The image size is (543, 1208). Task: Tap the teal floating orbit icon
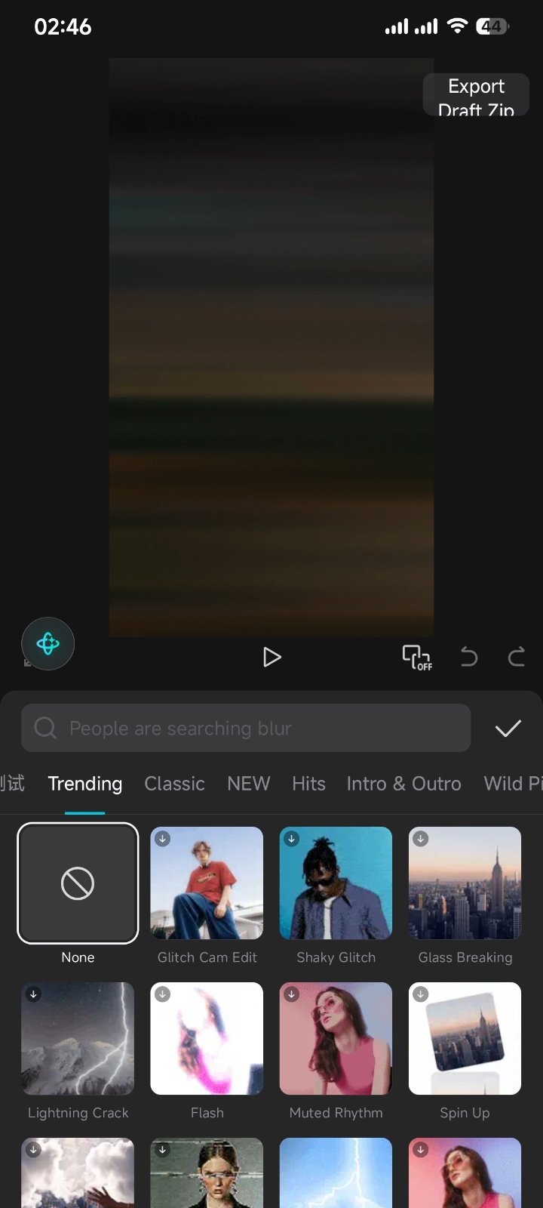[x=48, y=644]
